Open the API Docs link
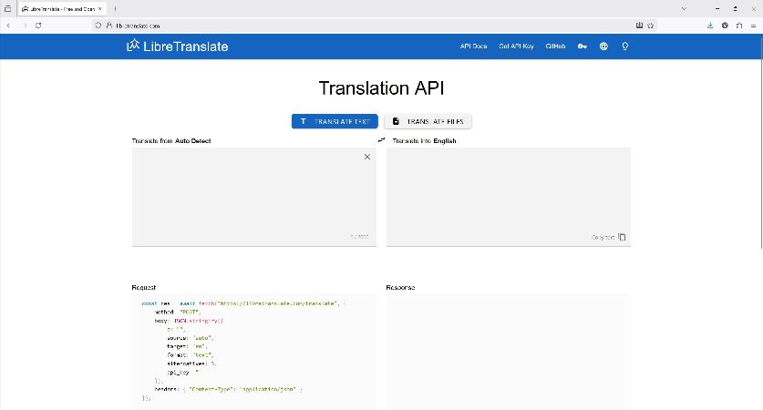This screenshot has width=763, height=410. pyautogui.click(x=473, y=46)
